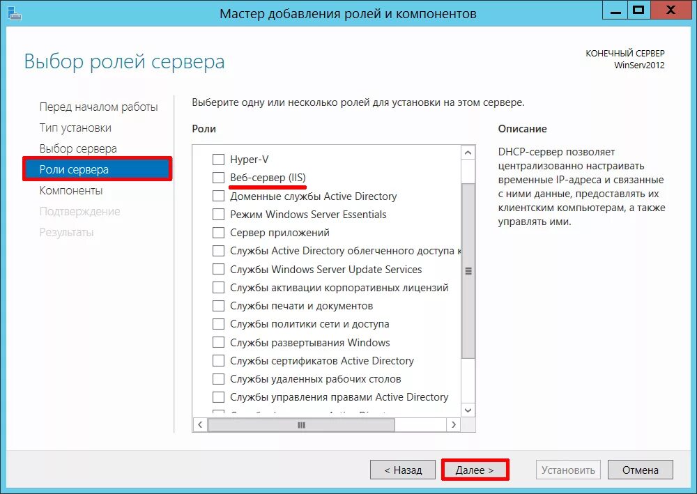Maximize the wizard window
Screen dimensions: 697x494
pos(638,10)
